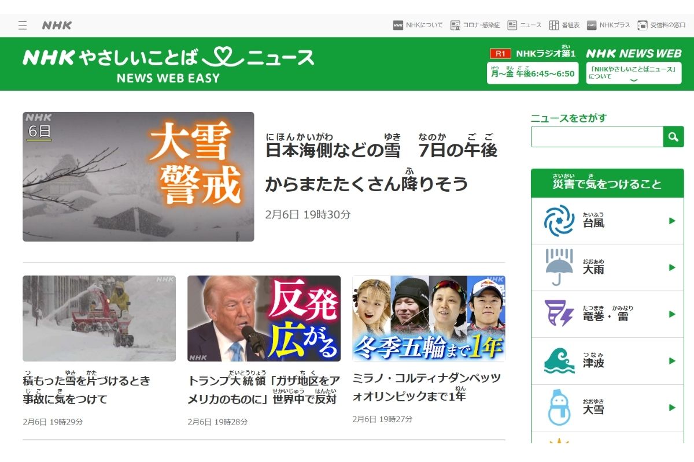Select the heavy rain umbrella icon
Viewport: 694px width, 462px height.
click(559, 267)
